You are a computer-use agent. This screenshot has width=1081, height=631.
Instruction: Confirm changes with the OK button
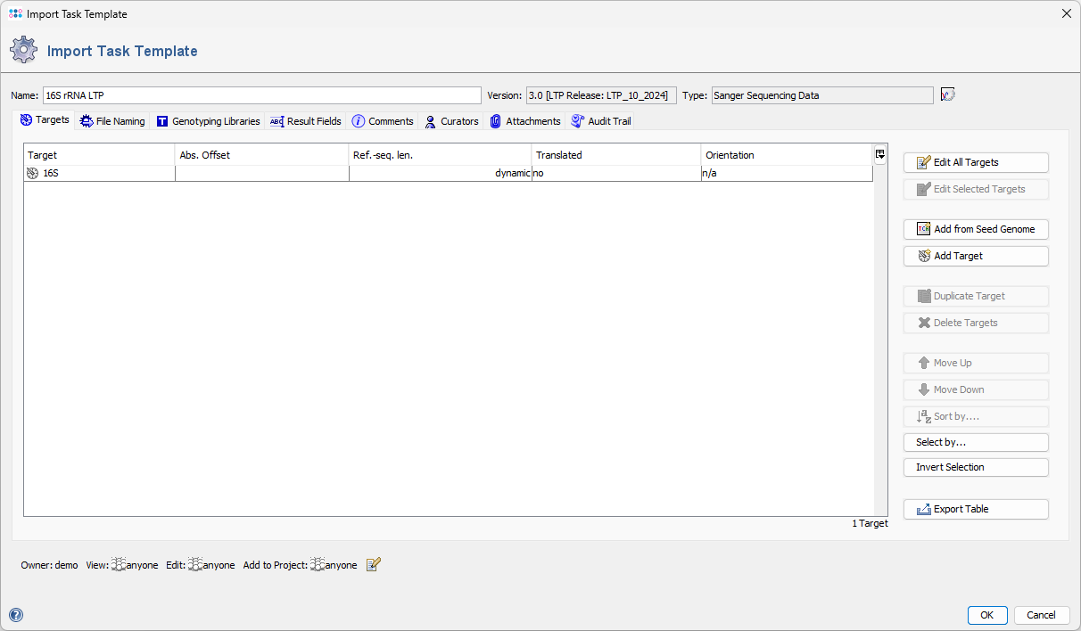pos(986,615)
